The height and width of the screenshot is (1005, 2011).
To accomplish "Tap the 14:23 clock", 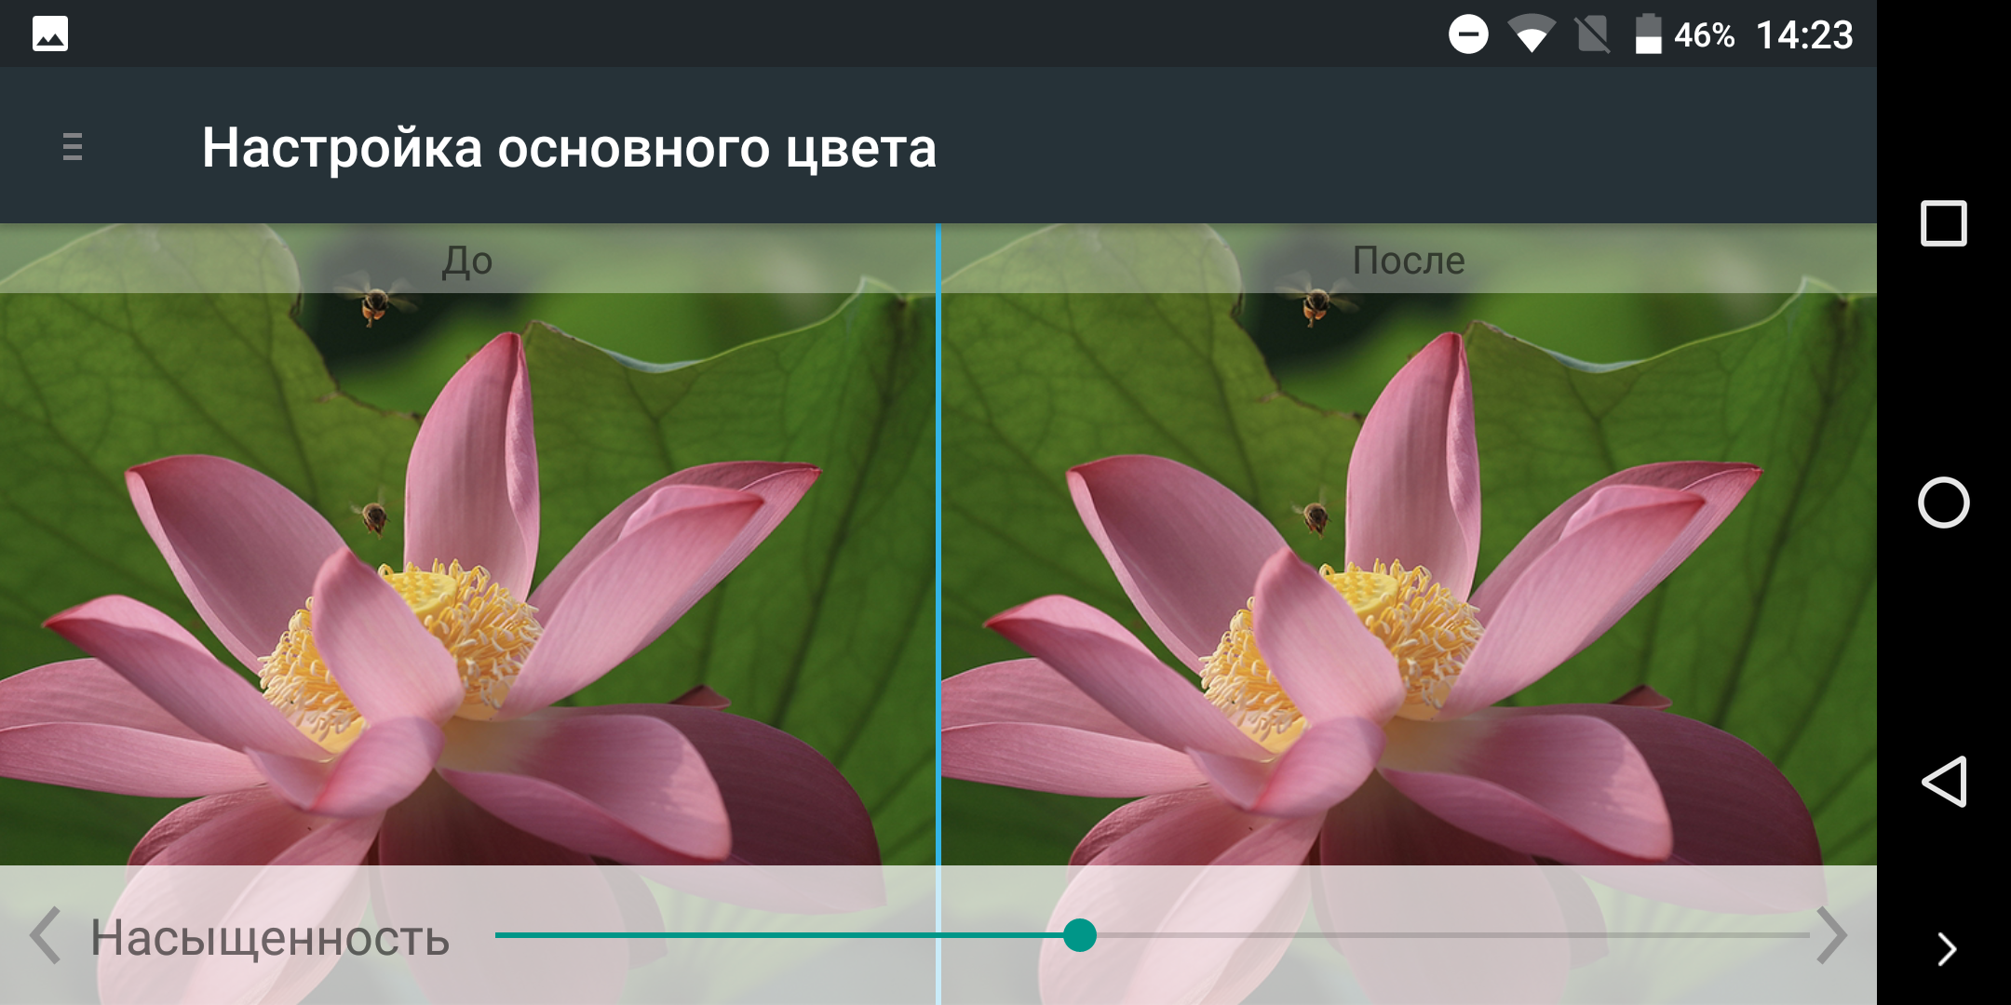I will coord(1804,35).
